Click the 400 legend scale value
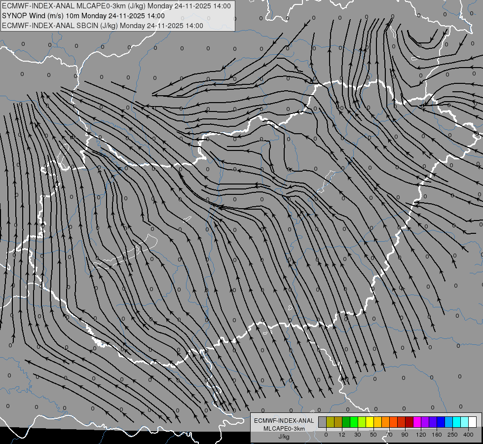The height and width of the screenshot is (444, 483). click(x=468, y=435)
